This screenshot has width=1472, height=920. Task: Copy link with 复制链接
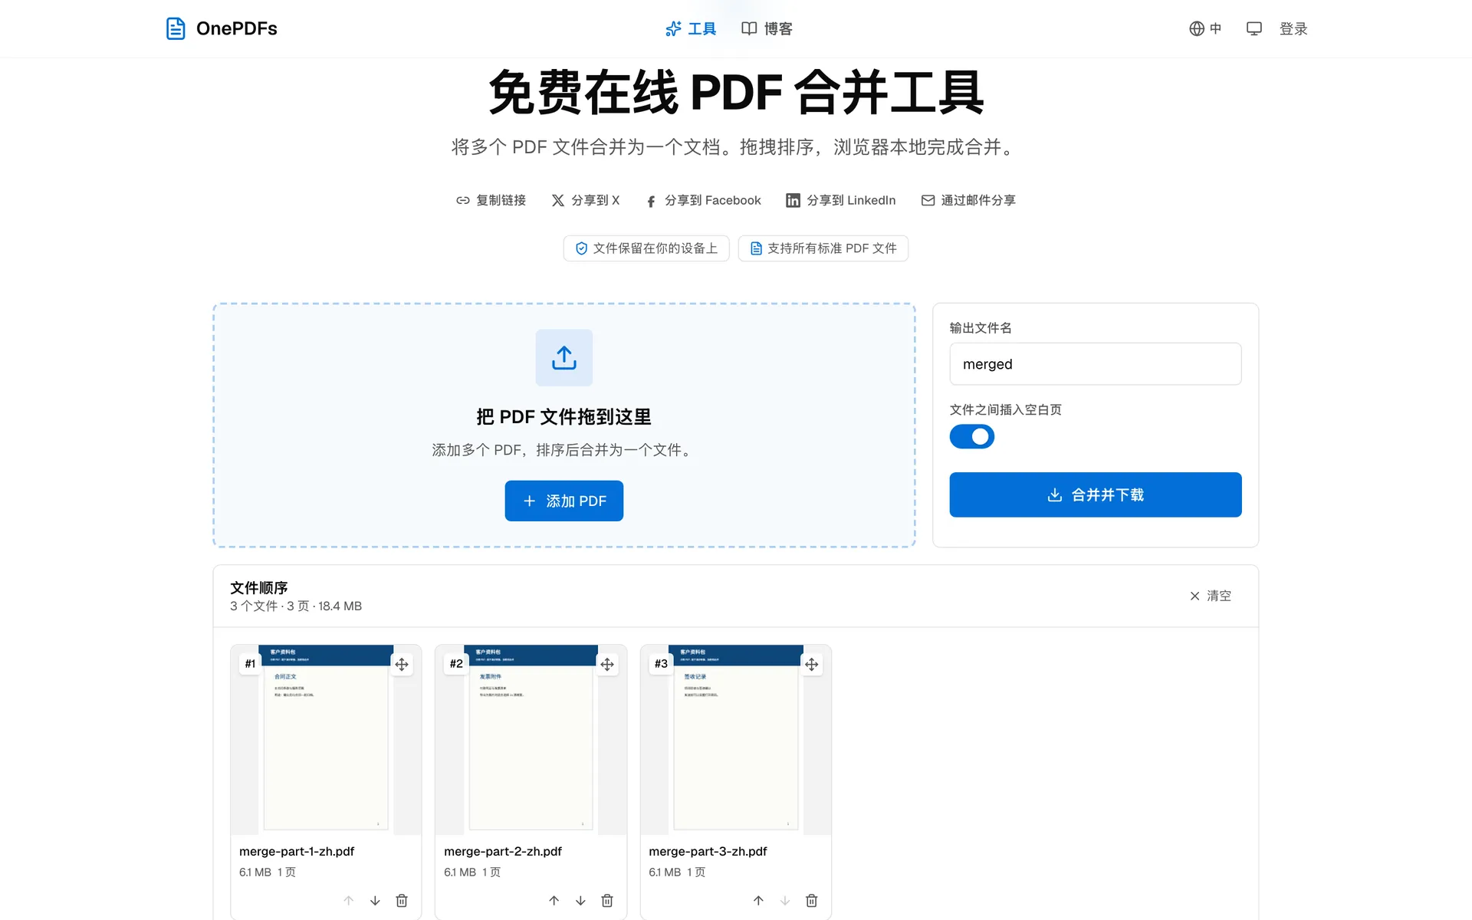pos(491,200)
